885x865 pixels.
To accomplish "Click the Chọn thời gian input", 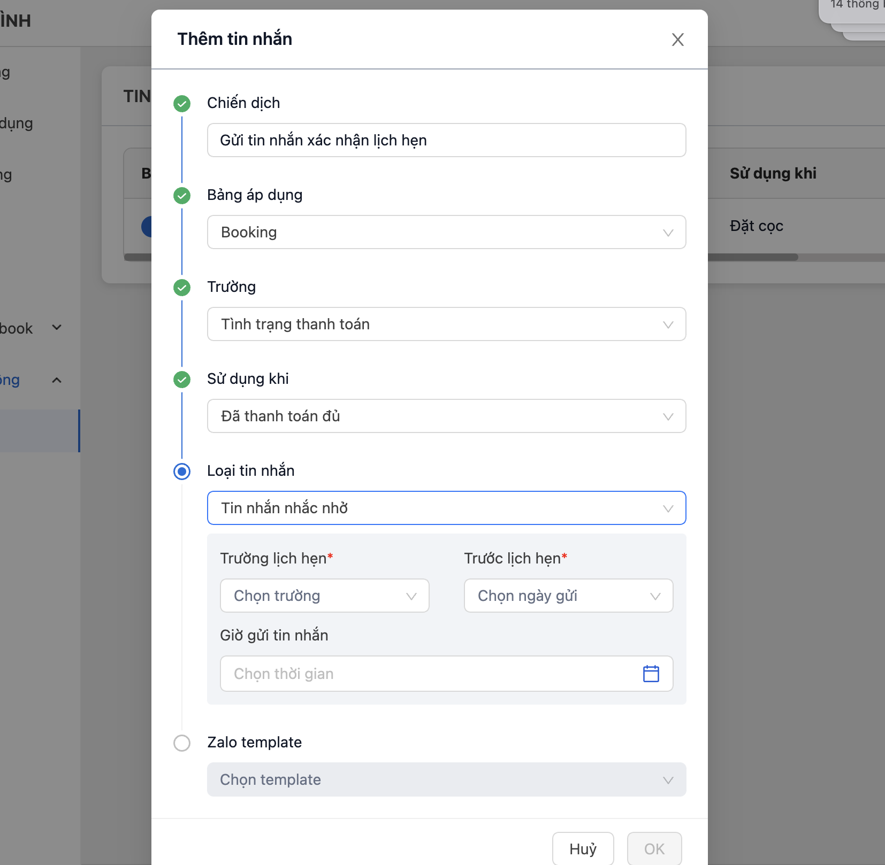I will [x=428, y=674].
